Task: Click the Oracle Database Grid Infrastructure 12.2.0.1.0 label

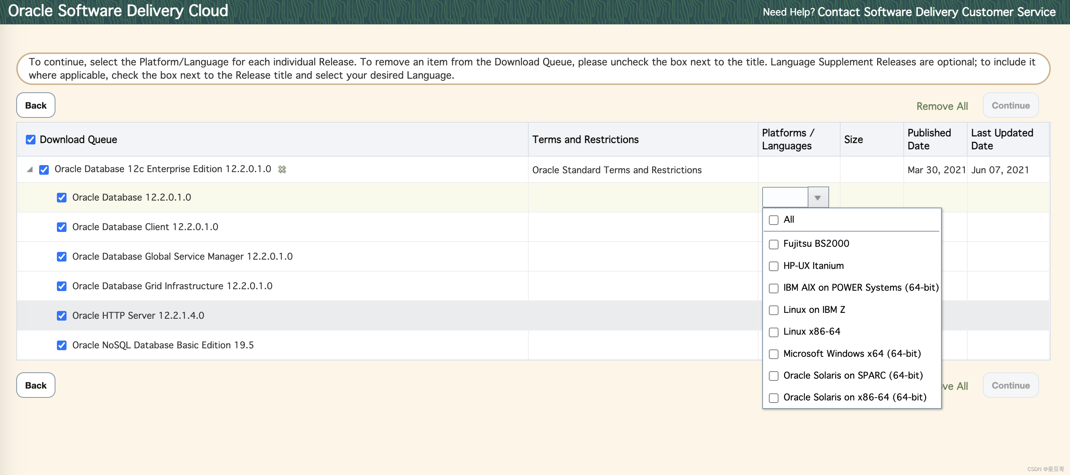Action: (x=173, y=286)
